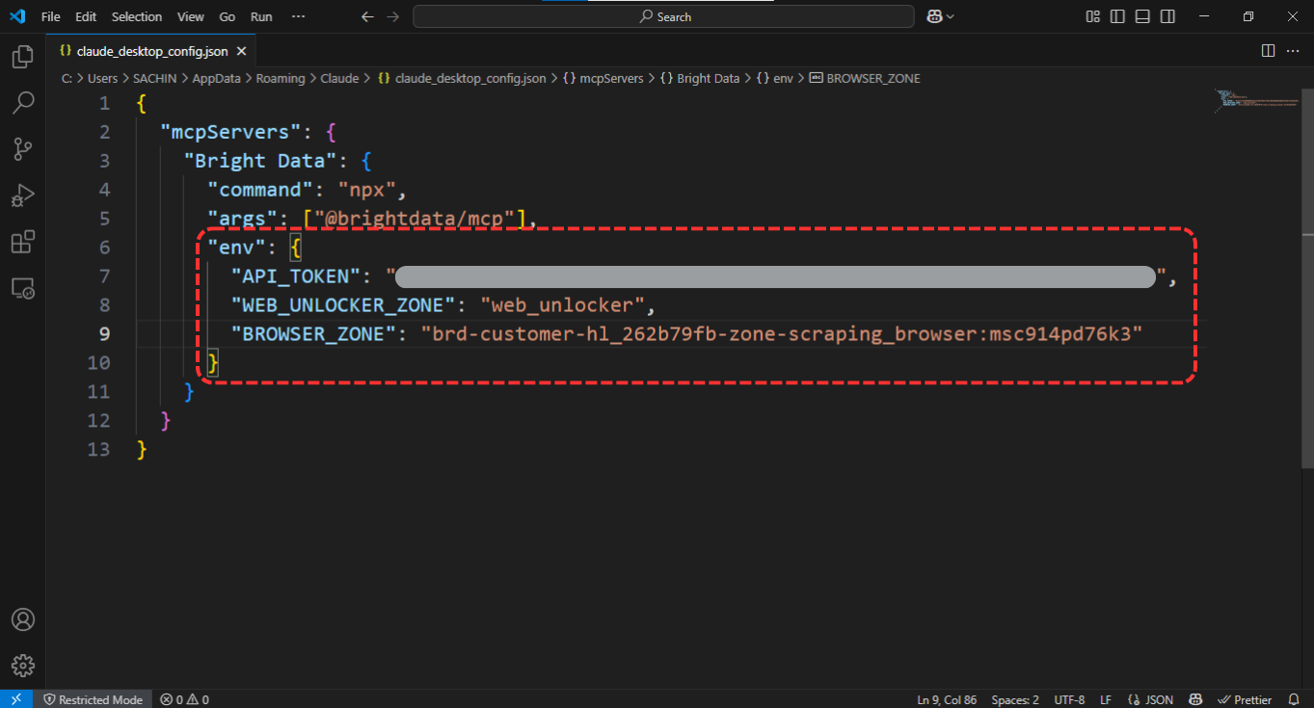This screenshot has width=1314, height=708.
Task: Open breadcrumb 'Users' folder
Action: (x=102, y=78)
